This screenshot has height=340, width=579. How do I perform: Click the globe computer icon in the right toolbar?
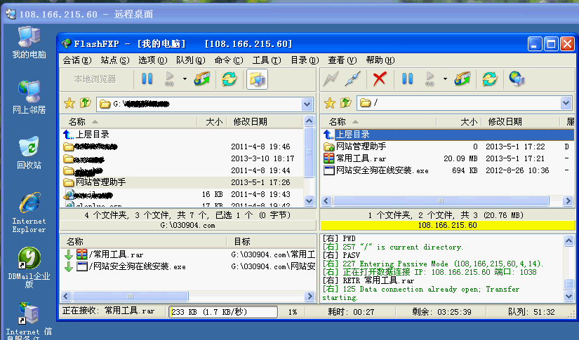[x=517, y=79]
